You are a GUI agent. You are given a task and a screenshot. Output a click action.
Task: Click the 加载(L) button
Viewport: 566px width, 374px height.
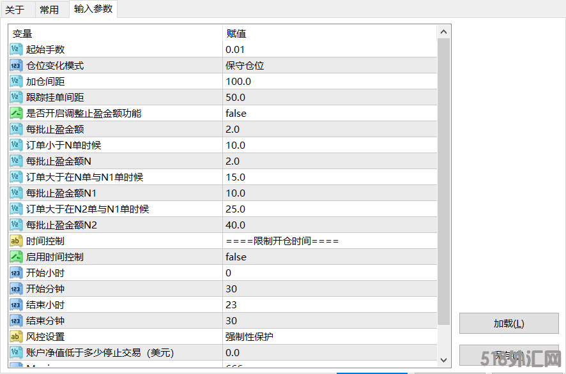click(509, 324)
